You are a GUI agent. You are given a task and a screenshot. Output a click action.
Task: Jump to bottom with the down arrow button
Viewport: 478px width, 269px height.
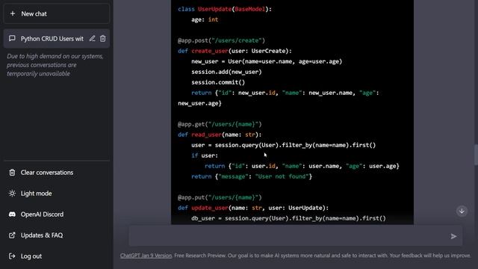point(462,211)
